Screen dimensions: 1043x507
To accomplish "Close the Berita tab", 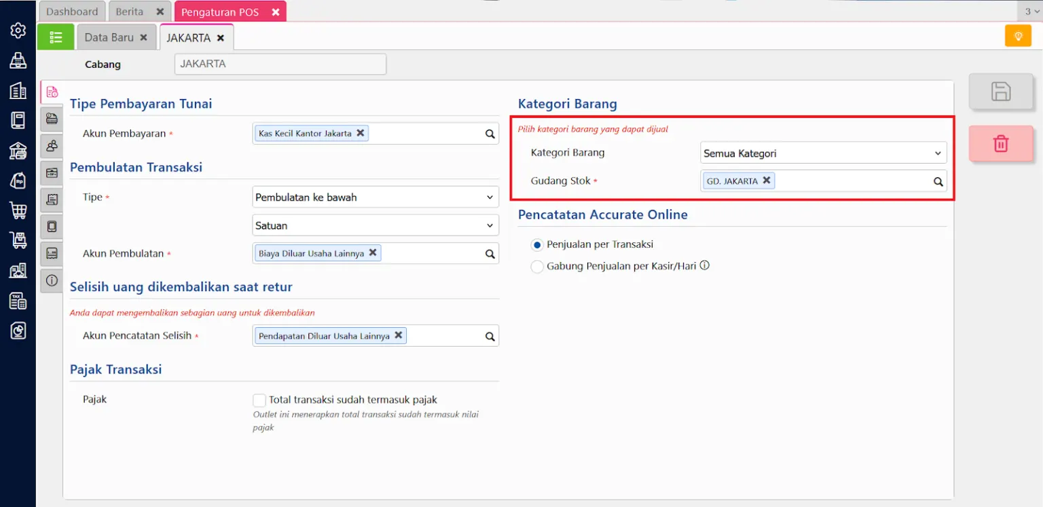I will click(x=160, y=12).
